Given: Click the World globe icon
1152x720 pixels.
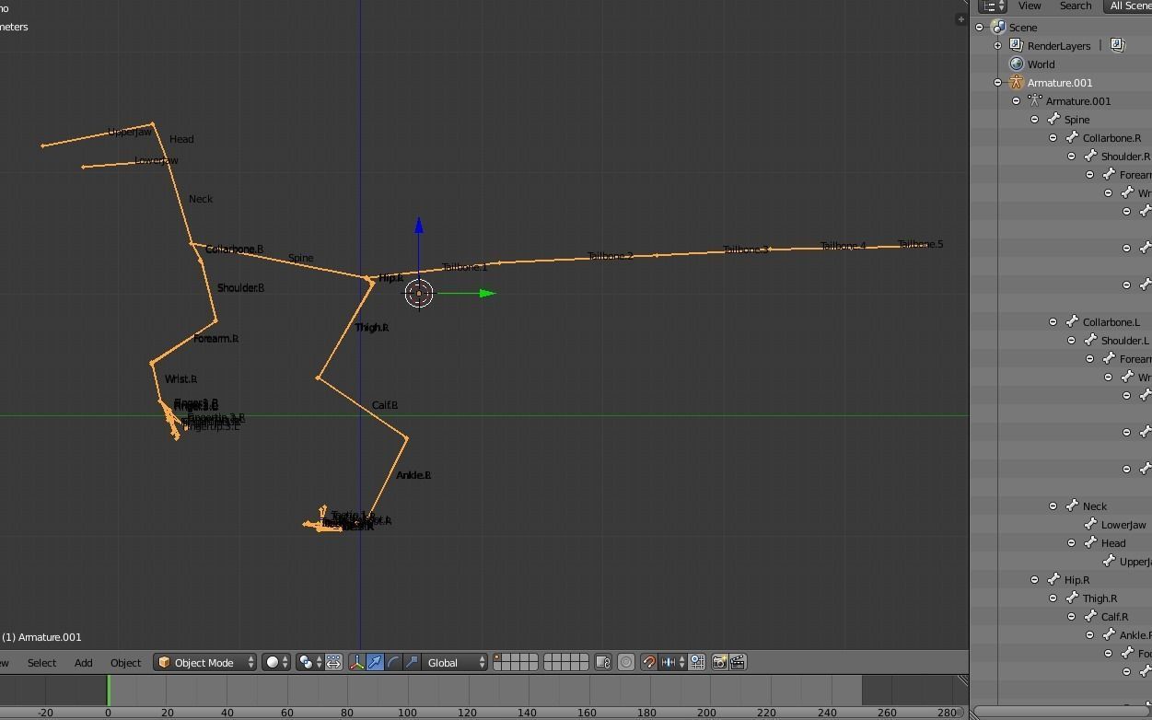Looking at the screenshot, I should [1017, 64].
